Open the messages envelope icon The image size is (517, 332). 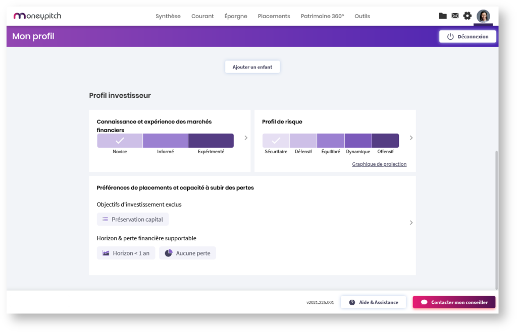point(455,16)
